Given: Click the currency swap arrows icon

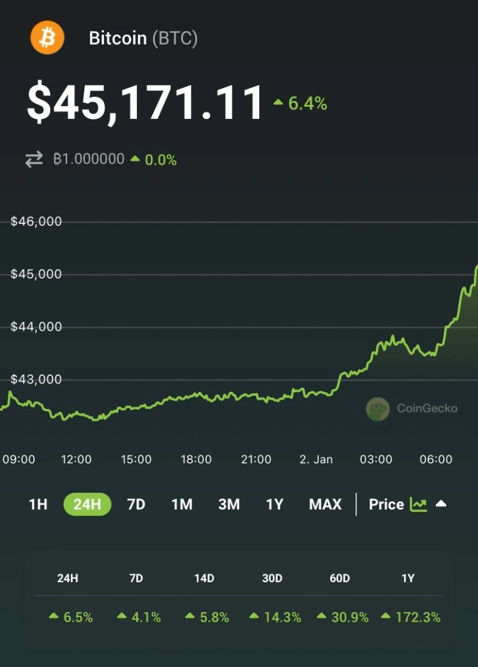Looking at the screenshot, I should point(34,159).
